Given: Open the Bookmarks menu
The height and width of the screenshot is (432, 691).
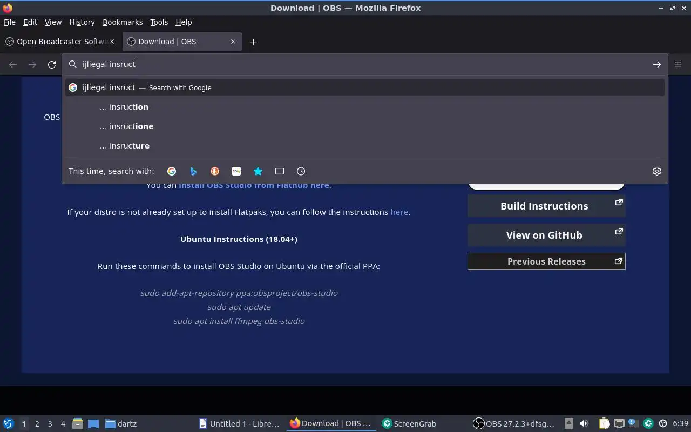Looking at the screenshot, I should (x=123, y=22).
